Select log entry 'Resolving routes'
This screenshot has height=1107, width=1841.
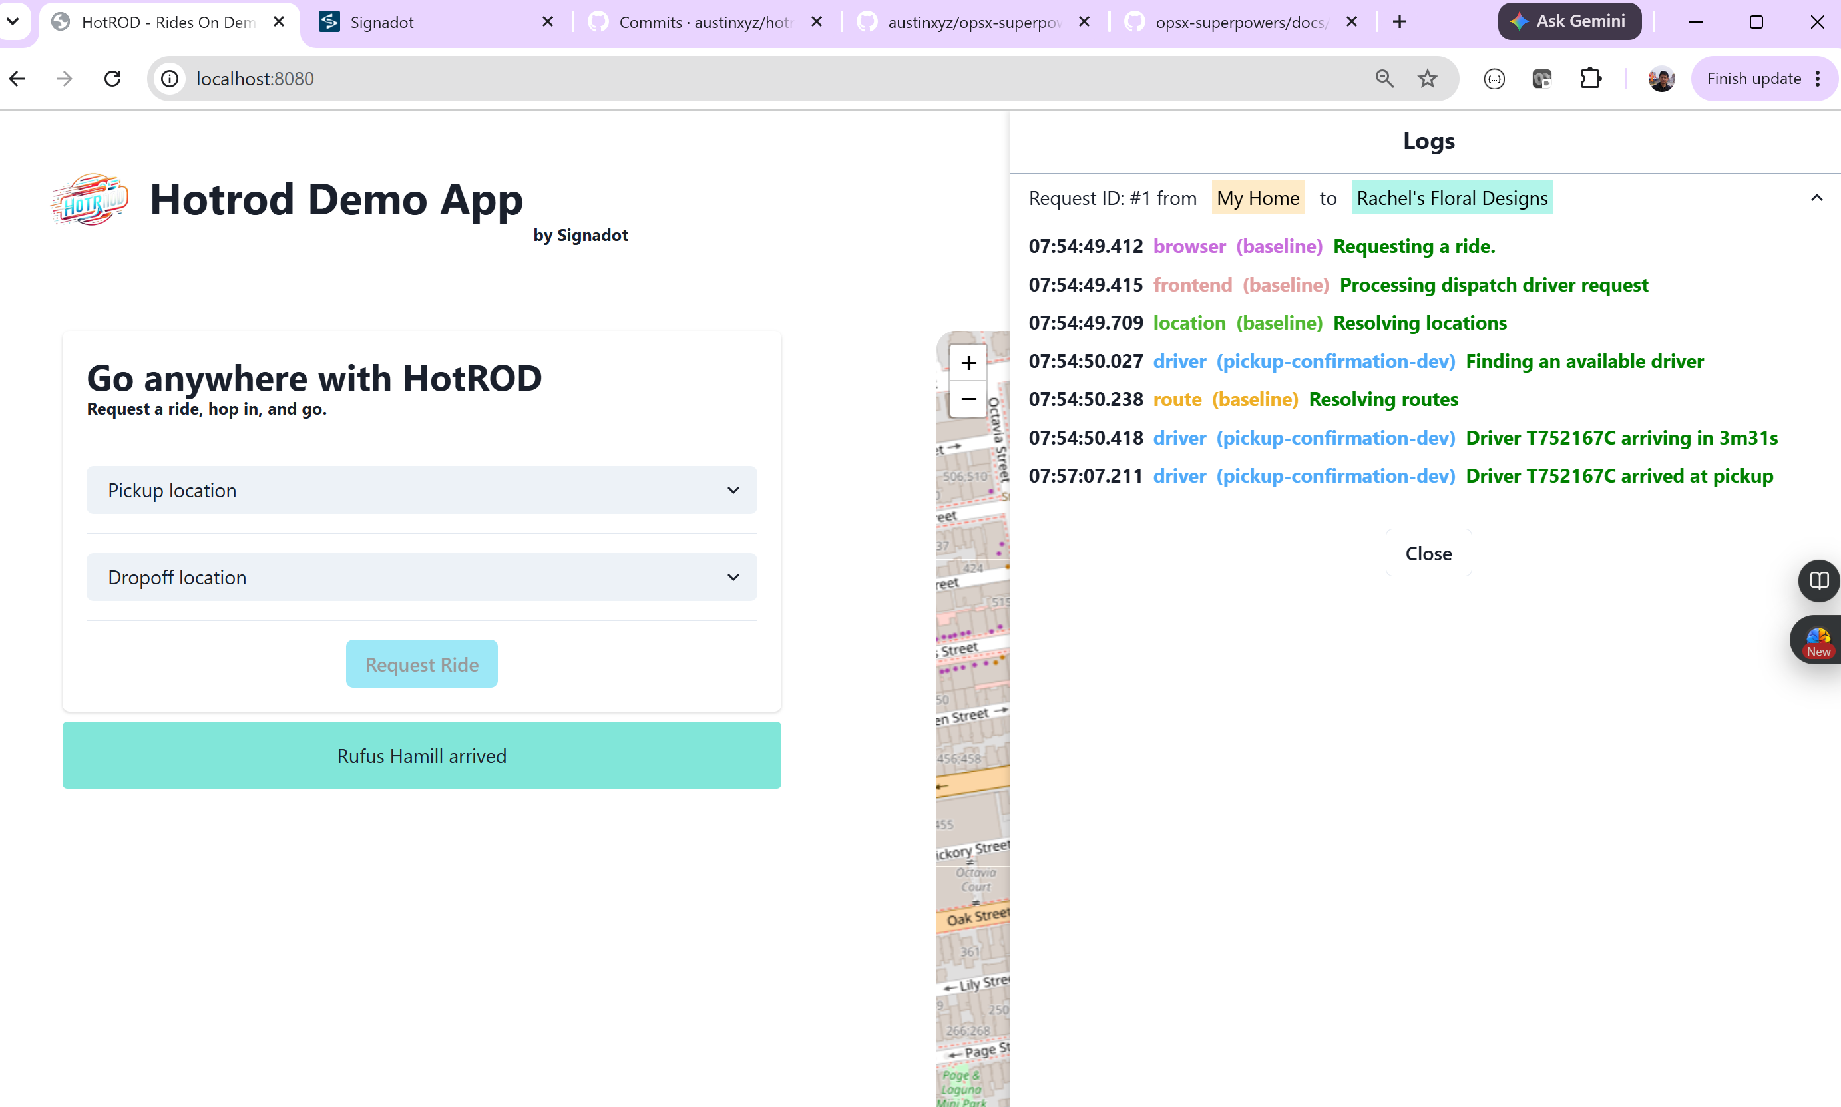point(1383,400)
